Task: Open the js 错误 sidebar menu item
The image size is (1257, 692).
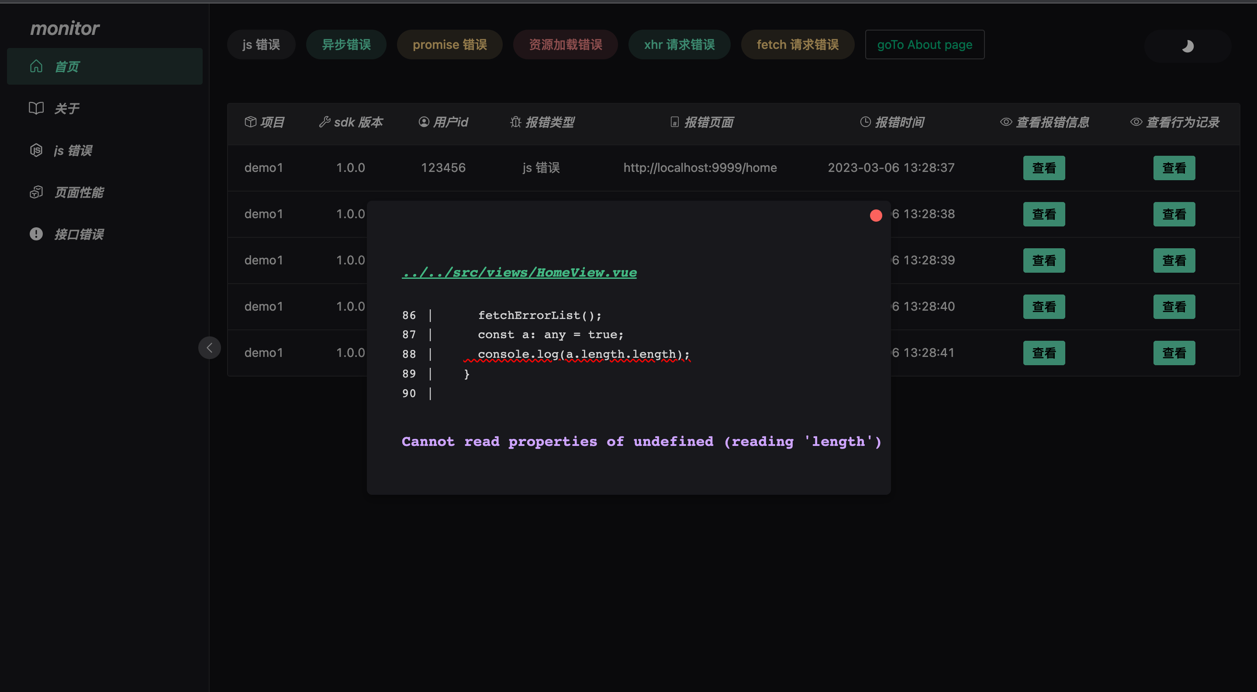Action: [x=104, y=150]
